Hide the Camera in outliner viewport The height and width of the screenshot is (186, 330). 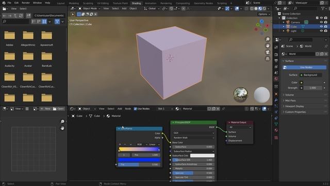[x=321, y=22]
